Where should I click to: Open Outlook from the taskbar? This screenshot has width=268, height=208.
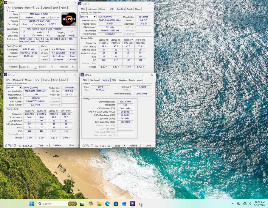tap(124, 204)
